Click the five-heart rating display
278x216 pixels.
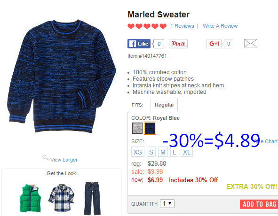coord(147,26)
